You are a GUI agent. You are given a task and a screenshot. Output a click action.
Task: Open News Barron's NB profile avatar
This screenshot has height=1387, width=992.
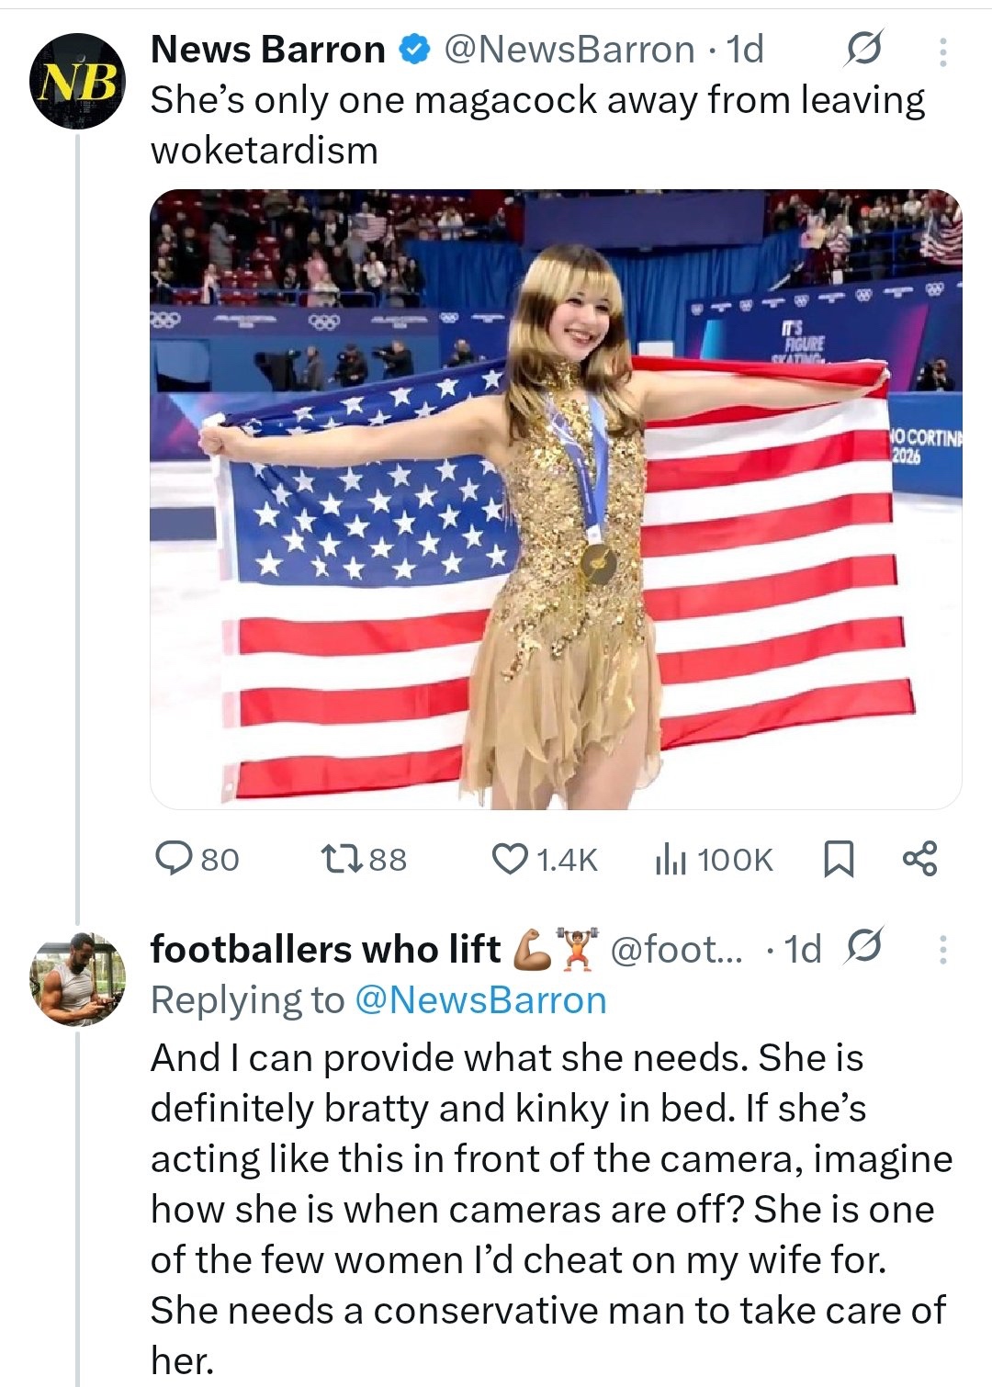[x=76, y=82]
